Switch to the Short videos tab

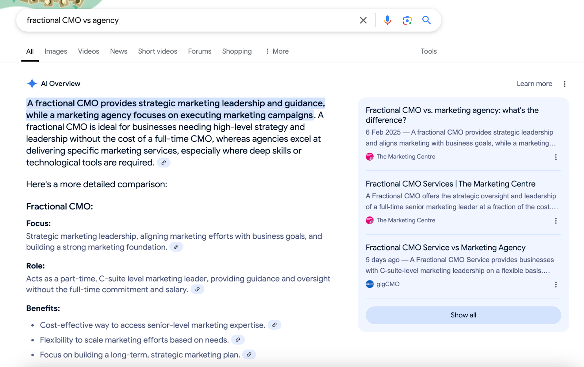158,51
